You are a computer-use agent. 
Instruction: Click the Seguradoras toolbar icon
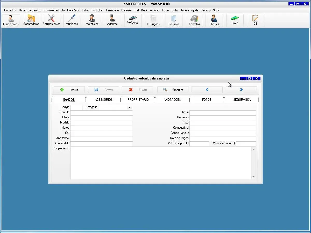[31, 20]
